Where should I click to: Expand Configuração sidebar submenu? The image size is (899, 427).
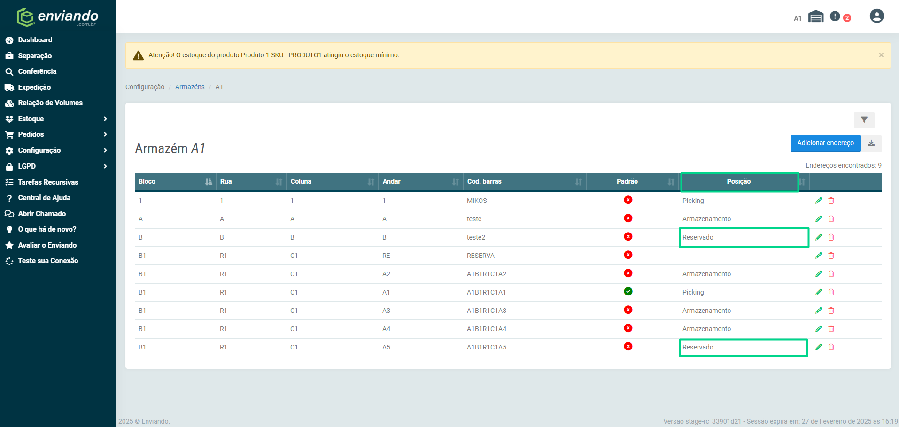point(58,150)
